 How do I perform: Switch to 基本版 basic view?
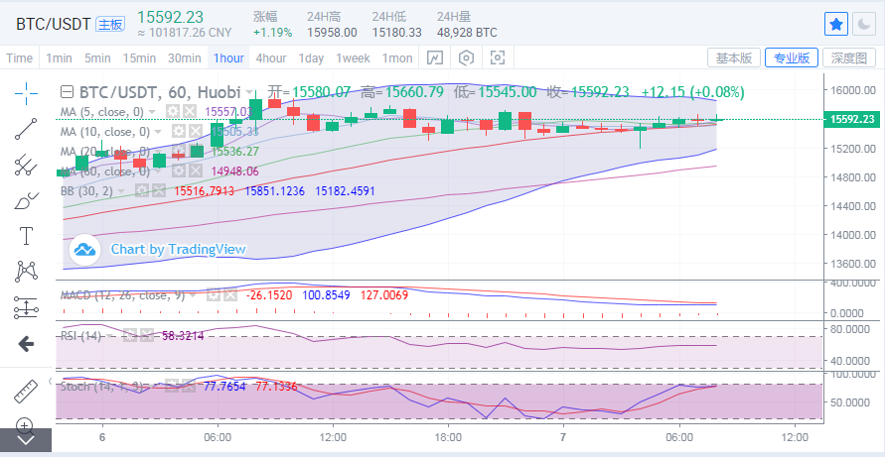click(734, 57)
